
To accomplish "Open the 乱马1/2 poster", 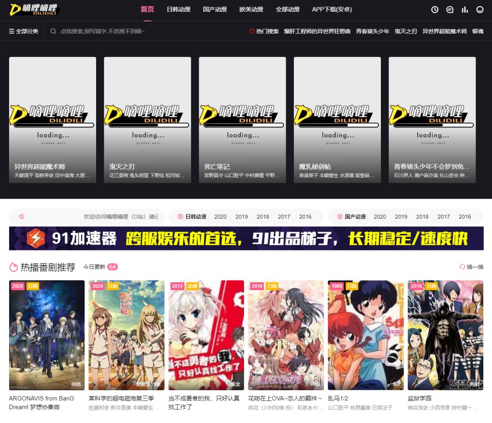I will tap(365, 335).
